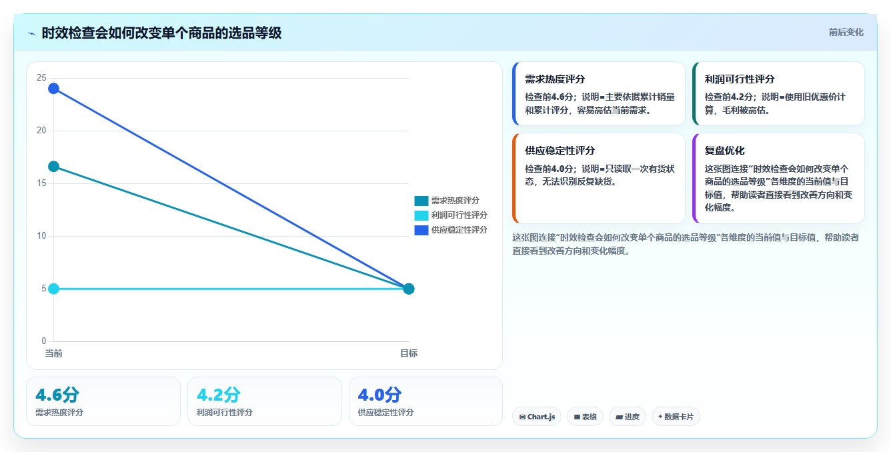This screenshot has height=452, width=891.
Task: Click the 需求热度评分 legend text label
Action: [456, 201]
